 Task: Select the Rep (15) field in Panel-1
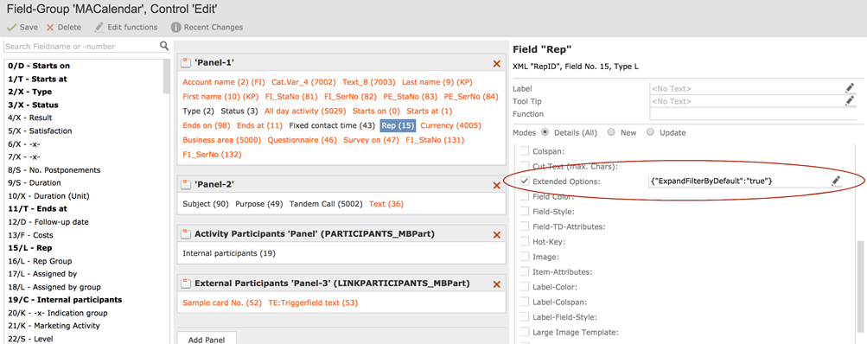tap(398, 125)
